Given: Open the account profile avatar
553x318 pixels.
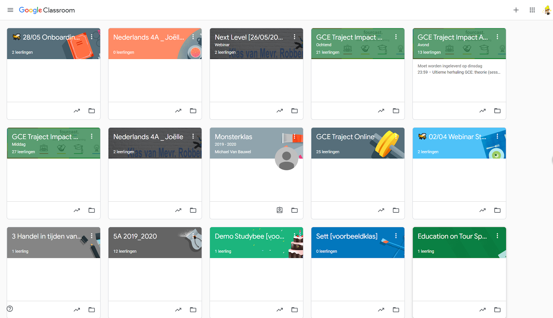Looking at the screenshot, I should (547, 10).
